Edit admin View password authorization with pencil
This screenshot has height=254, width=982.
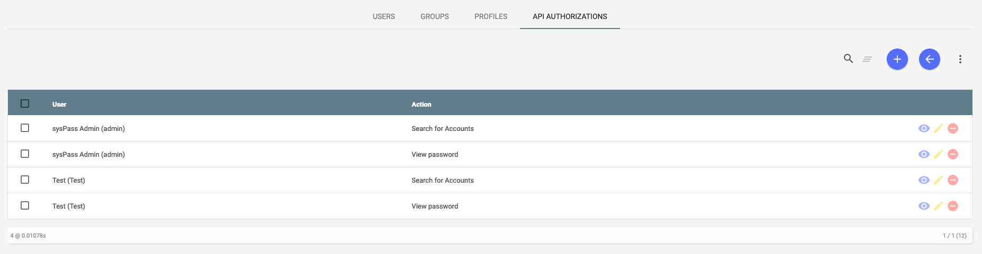point(938,154)
